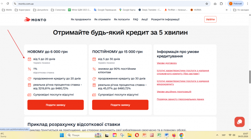Screen dimensions: 251x139
Task: Switch the УКР keyboard language indicator
Action: [x=224, y=135]
